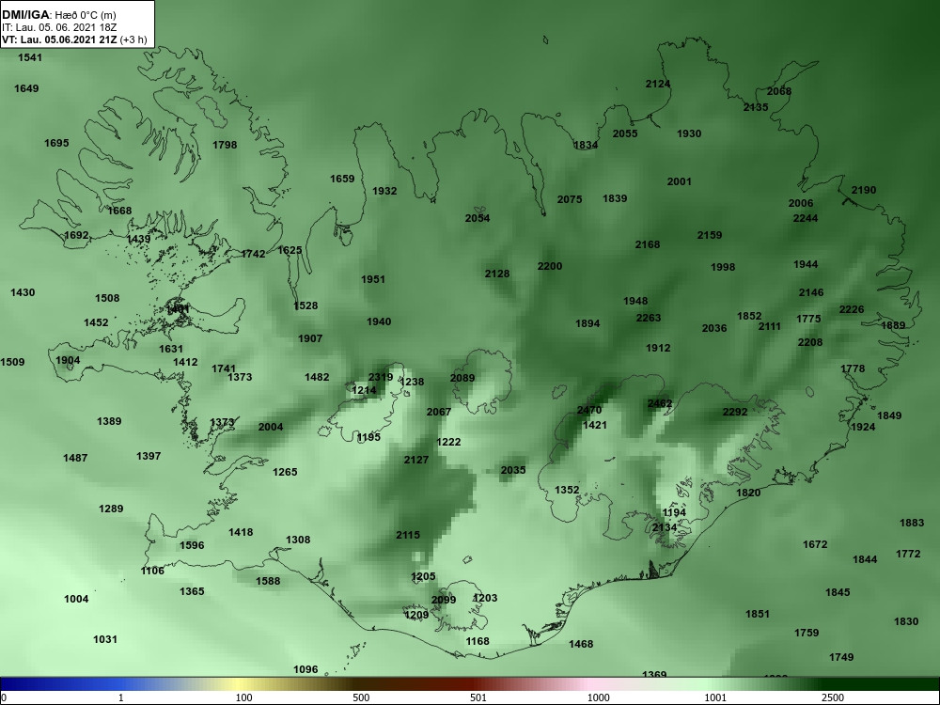
Task: Select the 2115 height label
Action: [408, 535]
